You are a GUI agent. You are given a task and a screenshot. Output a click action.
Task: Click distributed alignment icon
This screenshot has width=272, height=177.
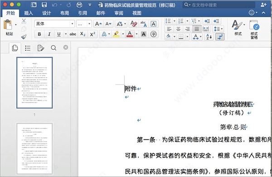(206, 29)
